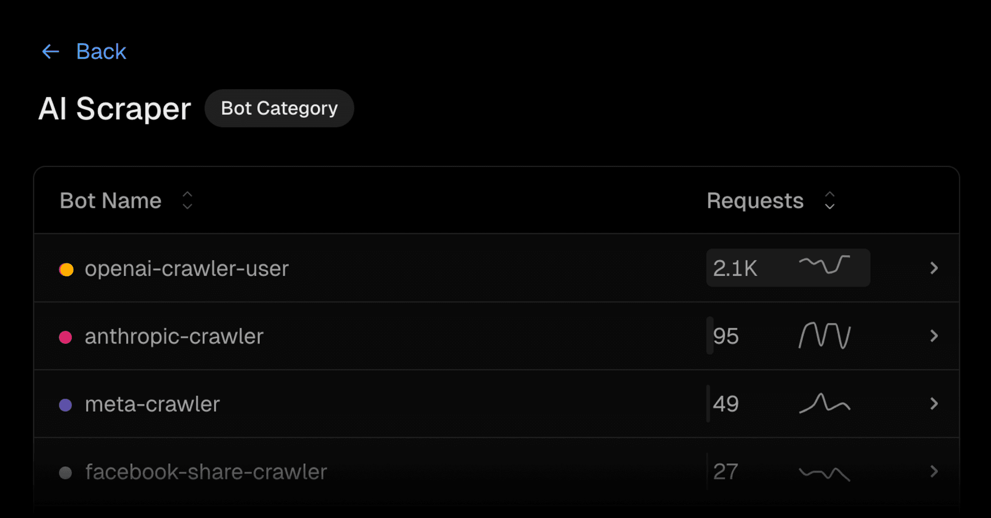Click meta-crawler's requests sparkline
This screenshot has width=991, height=518.
(x=824, y=404)
